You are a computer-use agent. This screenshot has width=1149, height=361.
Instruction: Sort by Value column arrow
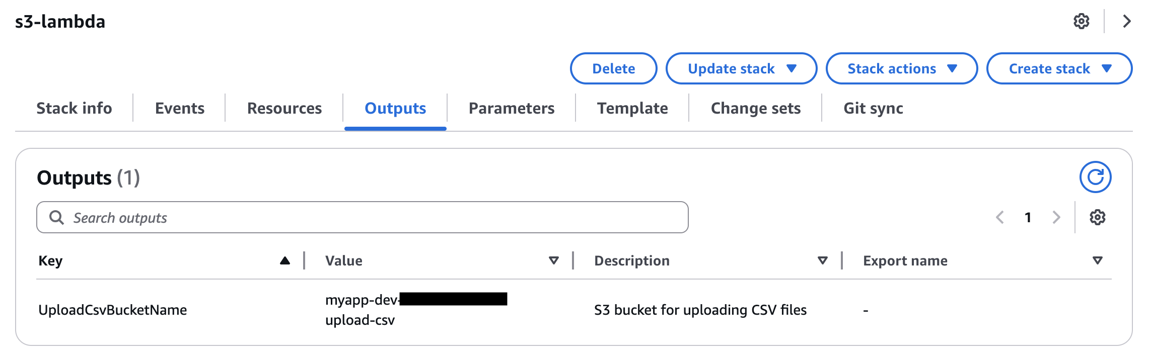click(554, 260)
